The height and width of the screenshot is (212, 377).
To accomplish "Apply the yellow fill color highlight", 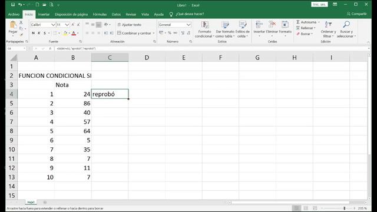I will (x=65, y=33).
